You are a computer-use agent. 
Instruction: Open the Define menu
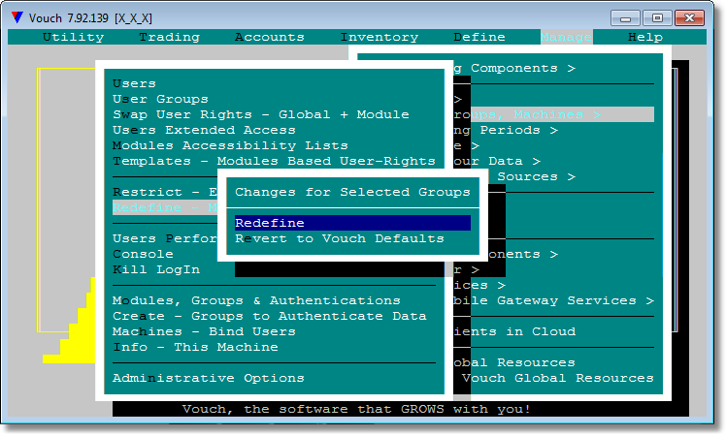coord(479,37)
